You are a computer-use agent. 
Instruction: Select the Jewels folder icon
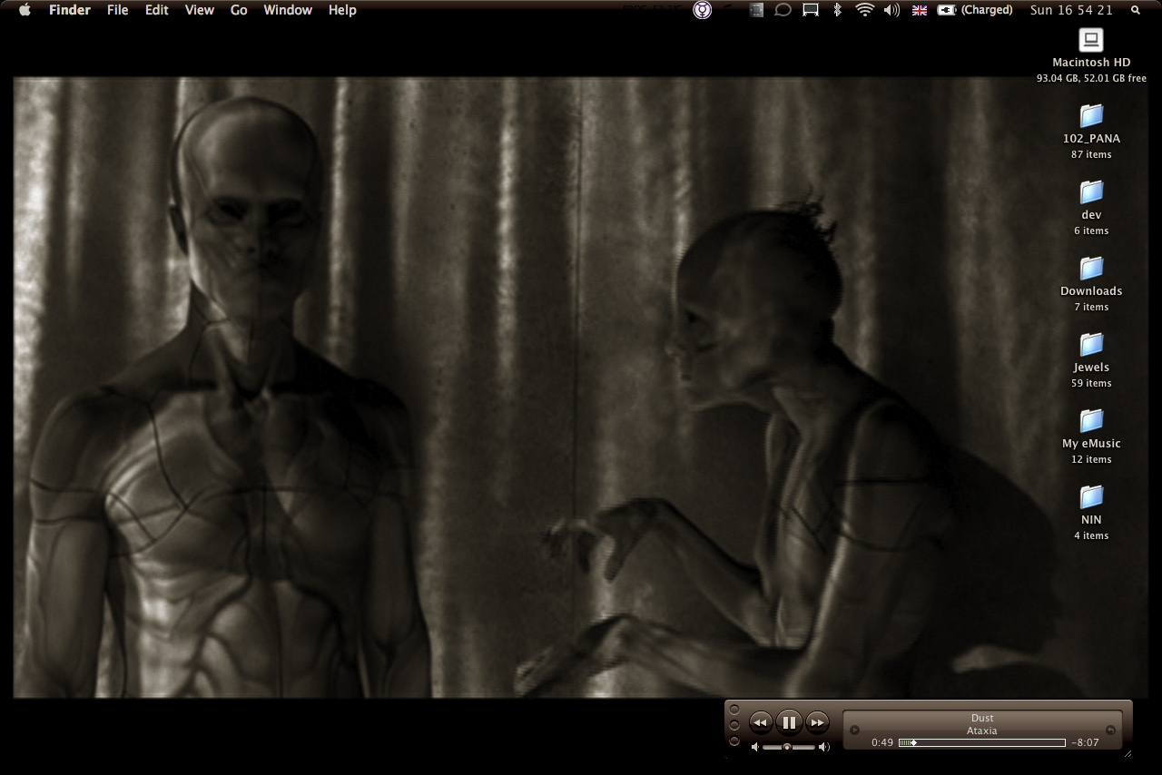[x=1091, y=344]
